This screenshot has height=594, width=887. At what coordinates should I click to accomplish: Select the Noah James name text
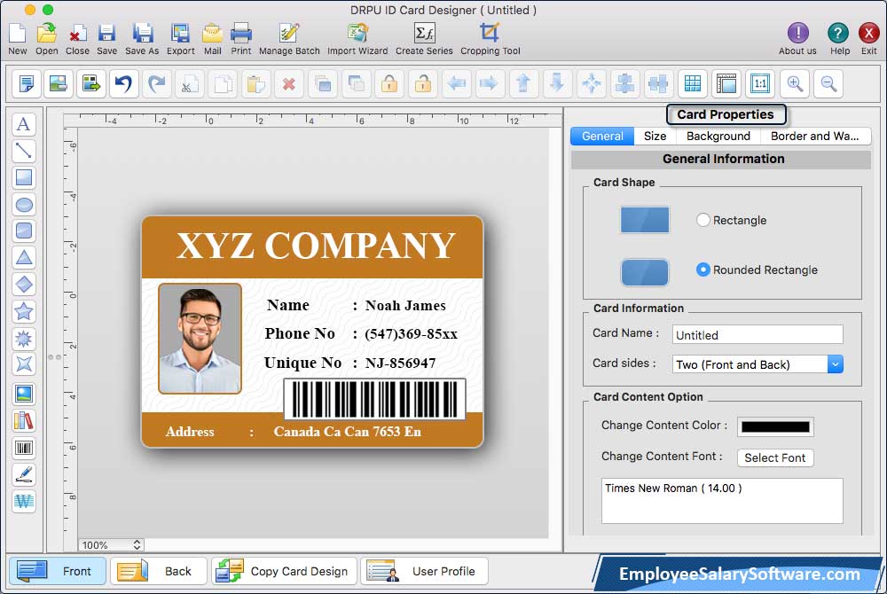coord(405,306)
